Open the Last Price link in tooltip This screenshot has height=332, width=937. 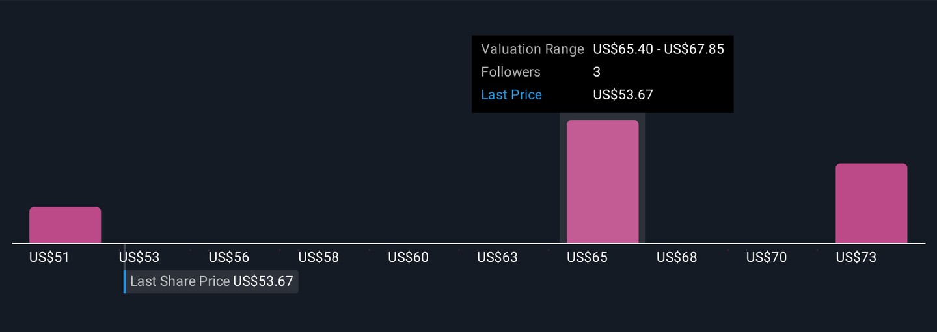click(x=511, y=95)
